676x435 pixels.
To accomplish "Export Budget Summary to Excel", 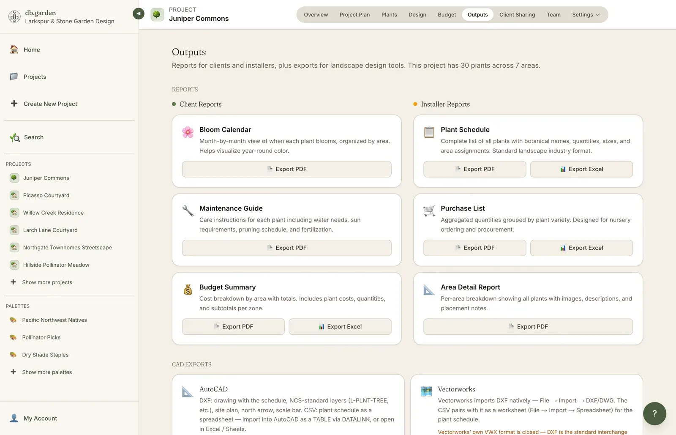I will tap(340, 326).
